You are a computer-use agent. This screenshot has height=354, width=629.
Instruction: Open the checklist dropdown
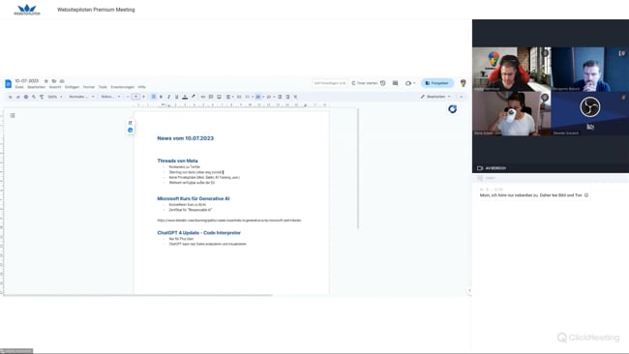(249, 97)
